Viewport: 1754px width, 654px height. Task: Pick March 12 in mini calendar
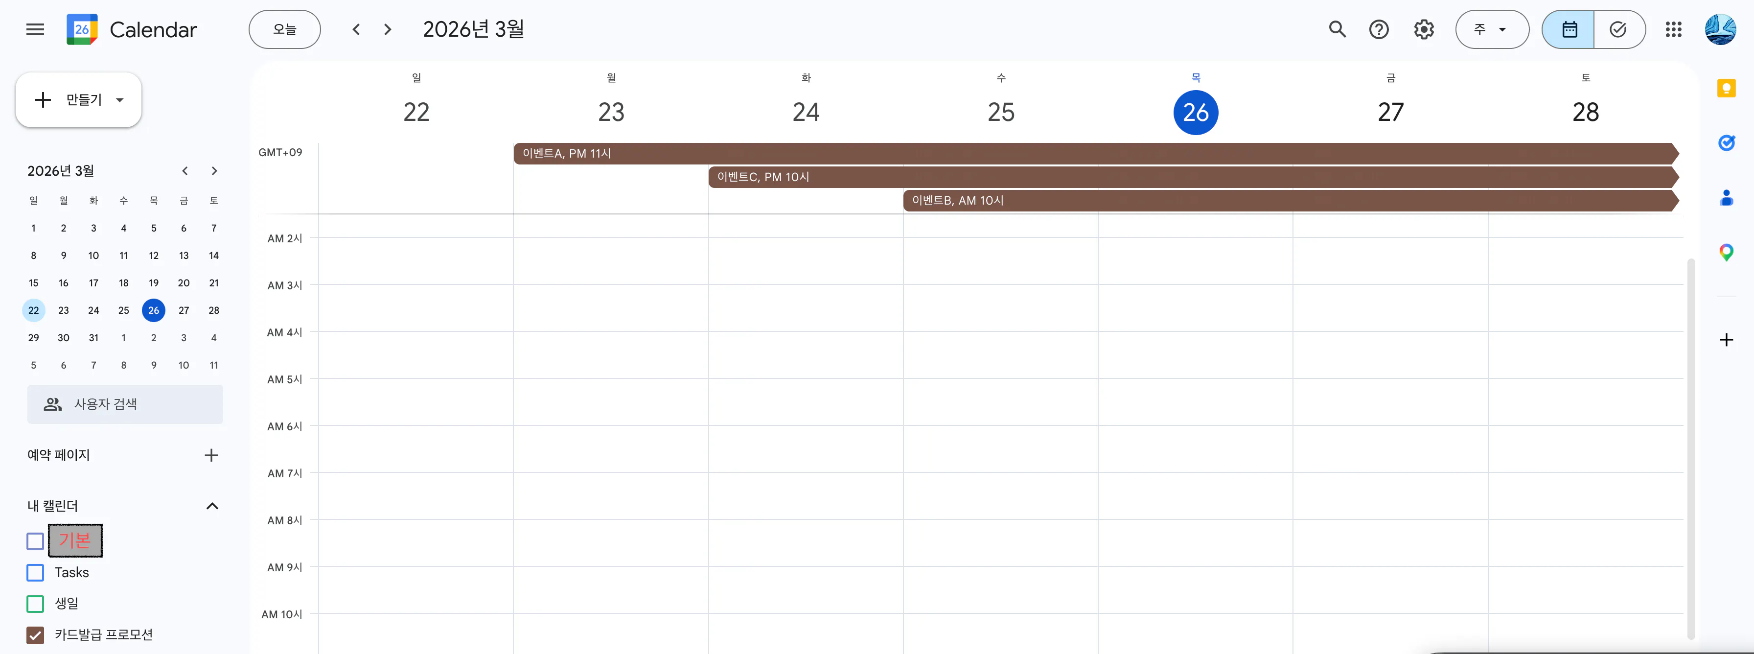click(x=154, y=256)
